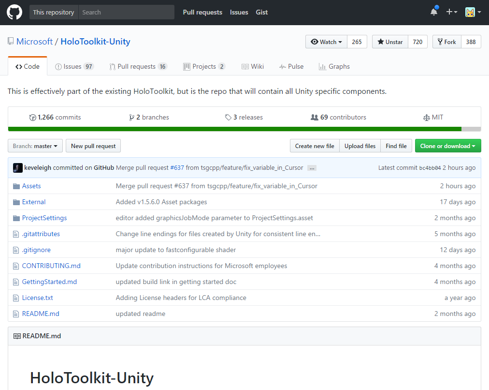Open This repository search scope selector
This screenshot has width=489, height=390.
click(54, 12)
